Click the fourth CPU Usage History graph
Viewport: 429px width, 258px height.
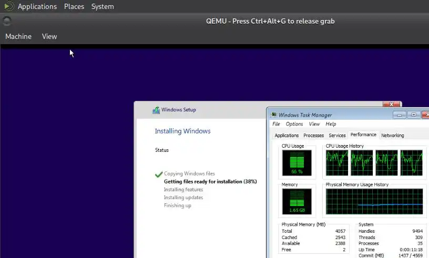click(411, 163)
